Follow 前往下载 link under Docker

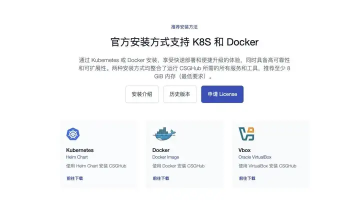point(161,178)
